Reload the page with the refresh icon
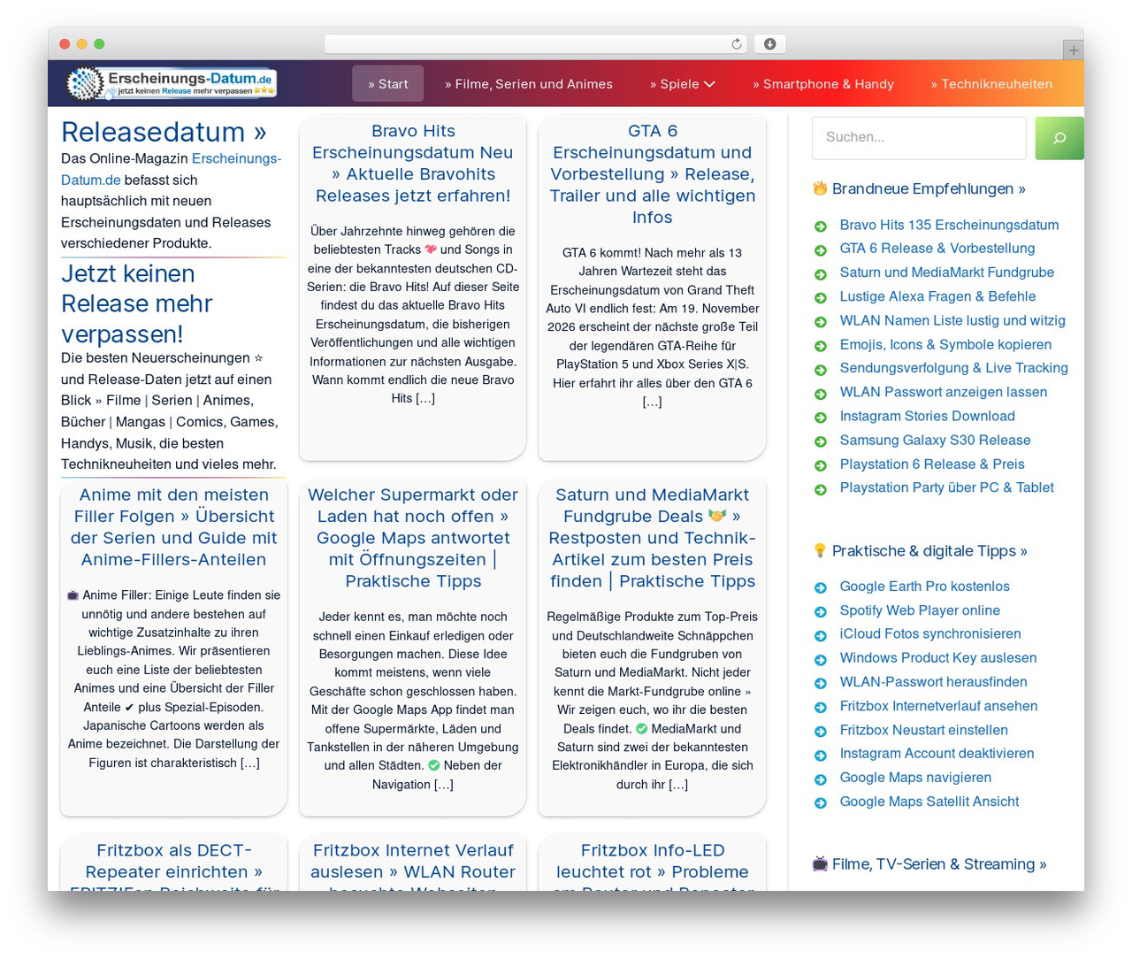Viewport: 1132px width, 959px height. coord(737,44)
